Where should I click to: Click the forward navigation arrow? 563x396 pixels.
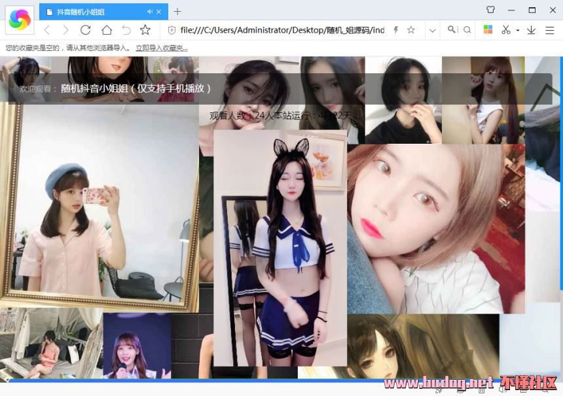click(65, 30)
